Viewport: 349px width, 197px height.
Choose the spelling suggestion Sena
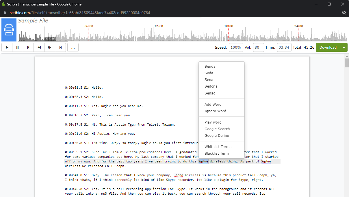(x=222, y=80)
